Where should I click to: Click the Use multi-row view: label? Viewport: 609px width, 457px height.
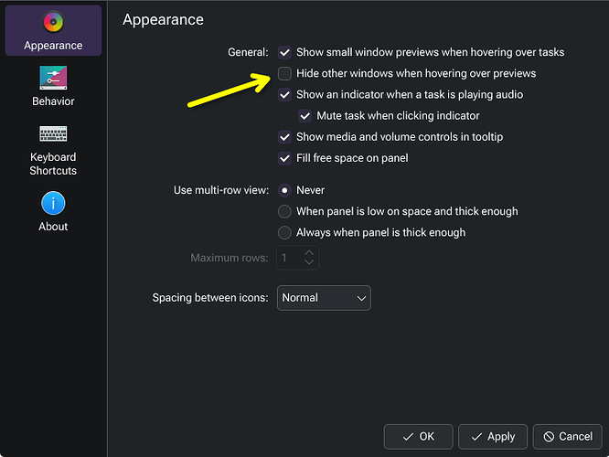click(221, 190)
